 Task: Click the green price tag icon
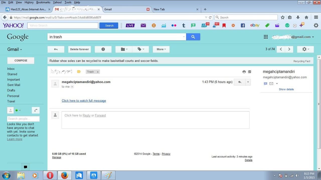267,25
